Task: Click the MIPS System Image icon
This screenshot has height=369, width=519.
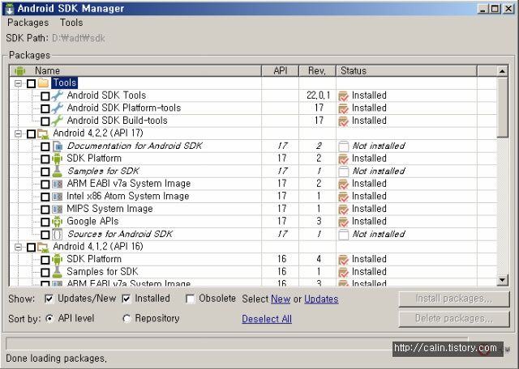Action: coord(58,209)
